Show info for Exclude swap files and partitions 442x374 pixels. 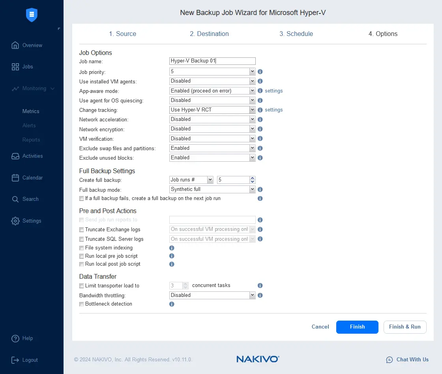[x=260, y=148]
